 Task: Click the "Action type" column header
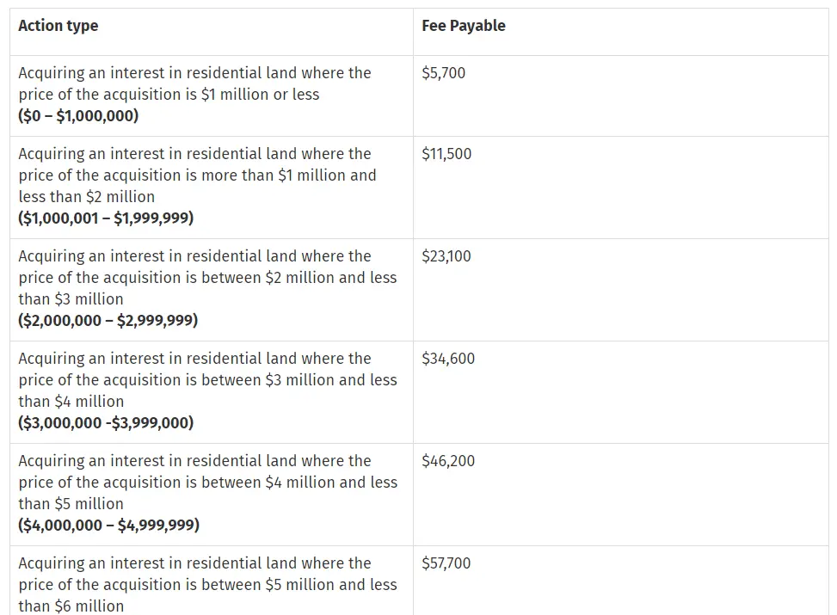tap(58, 26)
